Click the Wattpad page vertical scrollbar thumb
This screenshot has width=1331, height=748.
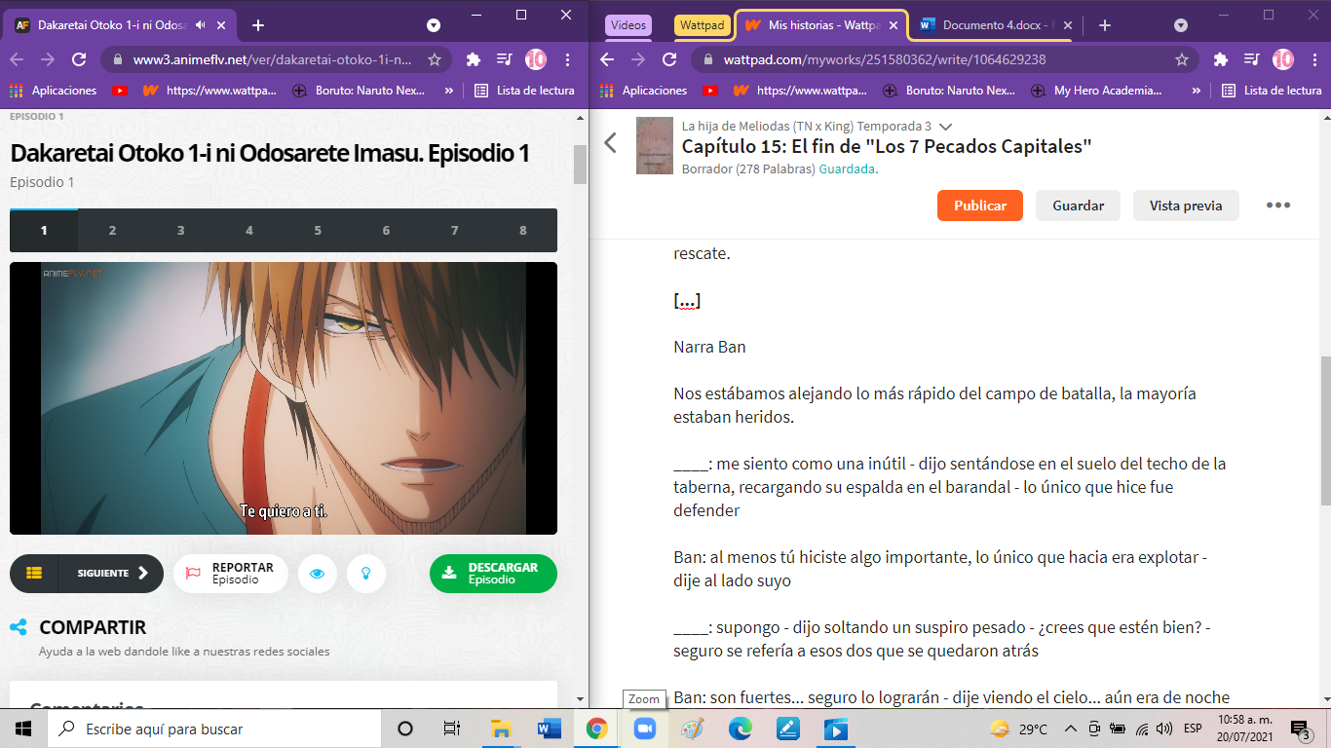(x=1325, y=431)
